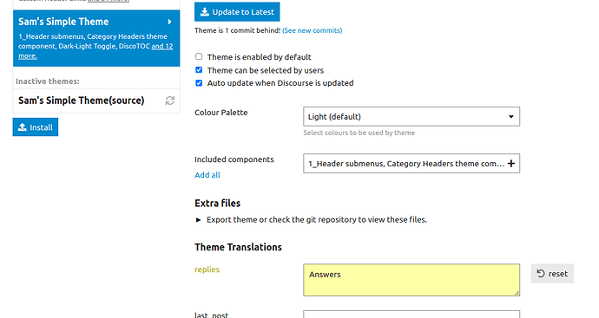
Task: Expand the Extra files disclosure triangle
Action: 198,220
